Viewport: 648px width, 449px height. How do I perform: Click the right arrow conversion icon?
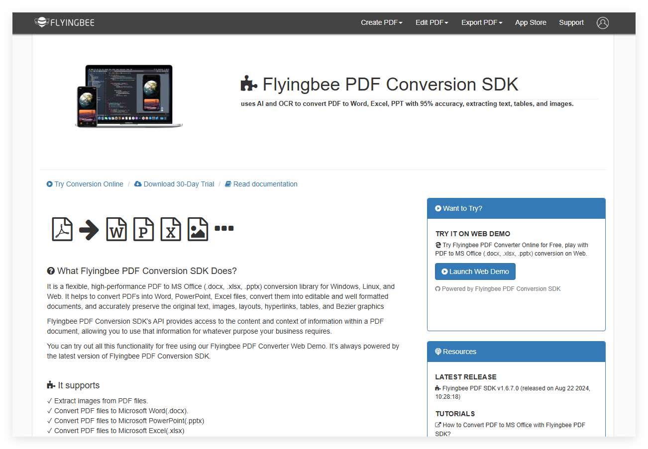point(89,230)
